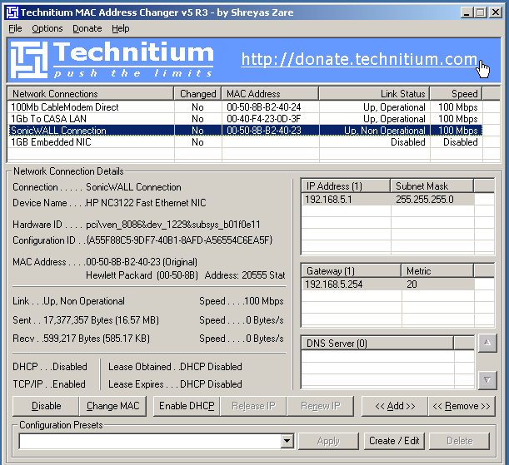Click the Technitium logo in banner
This screenshot has height=465, width=509.
(112, 60)
